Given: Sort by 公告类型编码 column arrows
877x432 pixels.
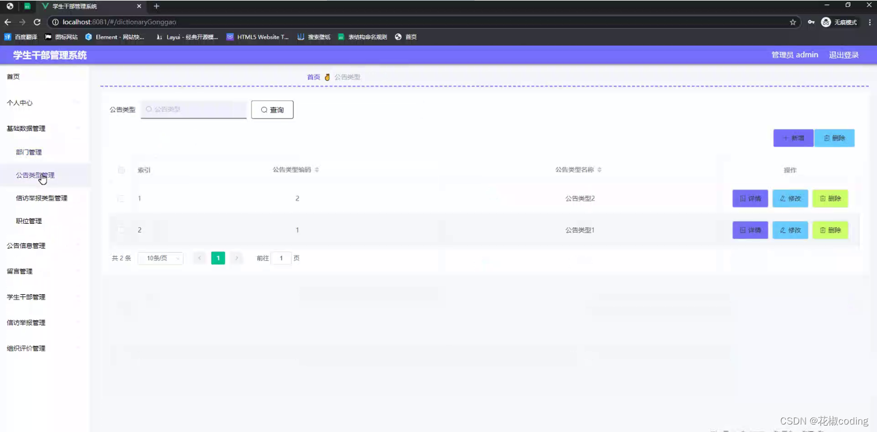Looking at the screenshot, I should tap(317, 170).
